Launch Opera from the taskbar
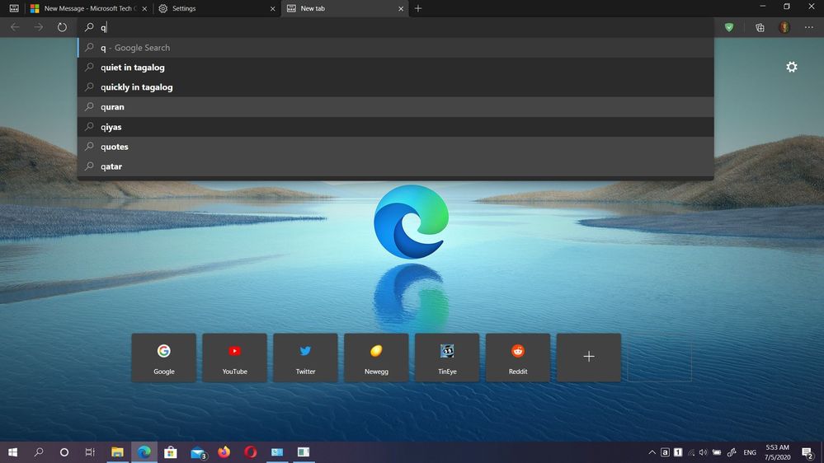This screenshot has width=824, height=463. [251, 452]
